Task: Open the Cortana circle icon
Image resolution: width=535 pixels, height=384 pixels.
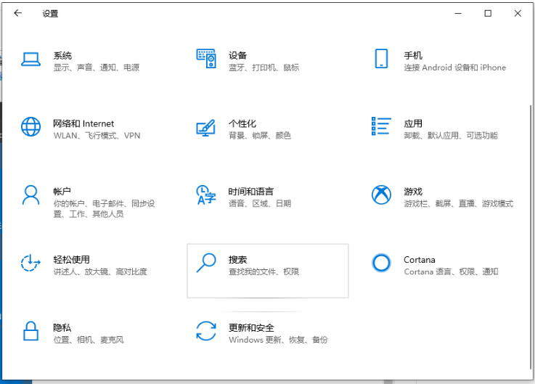Action: point(381,263)
